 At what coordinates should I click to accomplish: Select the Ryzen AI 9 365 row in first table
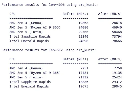pos(66,27)
